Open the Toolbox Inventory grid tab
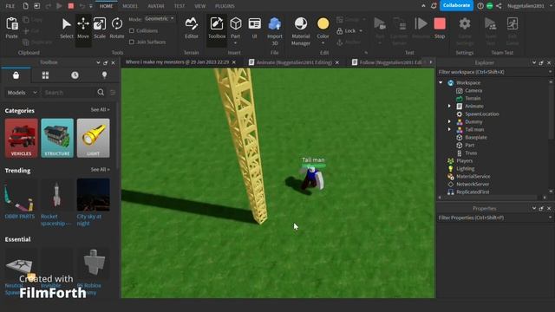Screen dimensions: 555x312 click(45, 75)
